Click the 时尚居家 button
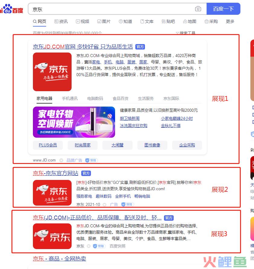 (x=82, y=145)
